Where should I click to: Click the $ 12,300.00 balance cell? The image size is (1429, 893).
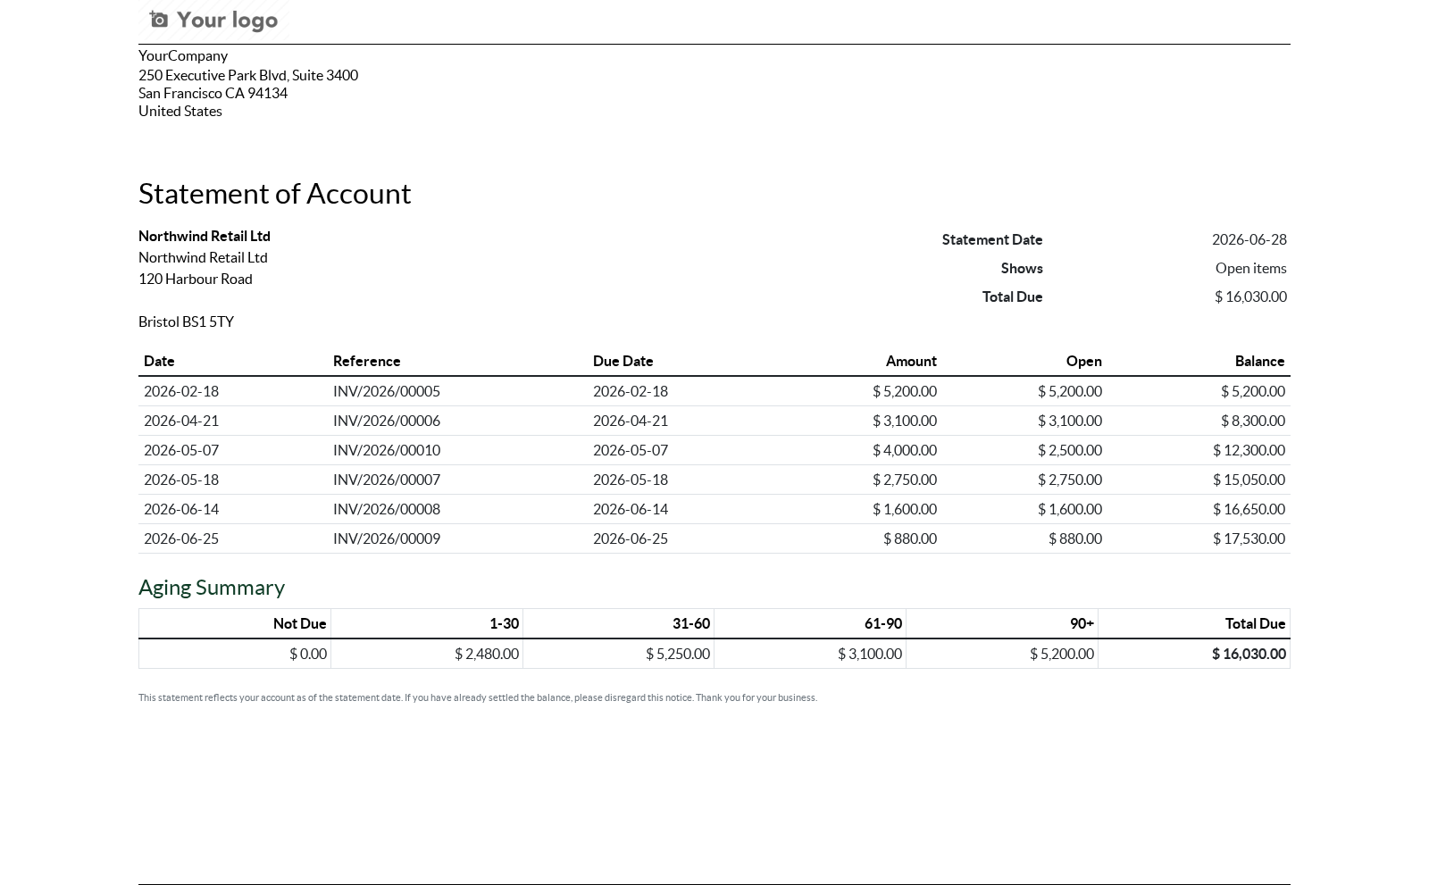[x=1249, y=450]
